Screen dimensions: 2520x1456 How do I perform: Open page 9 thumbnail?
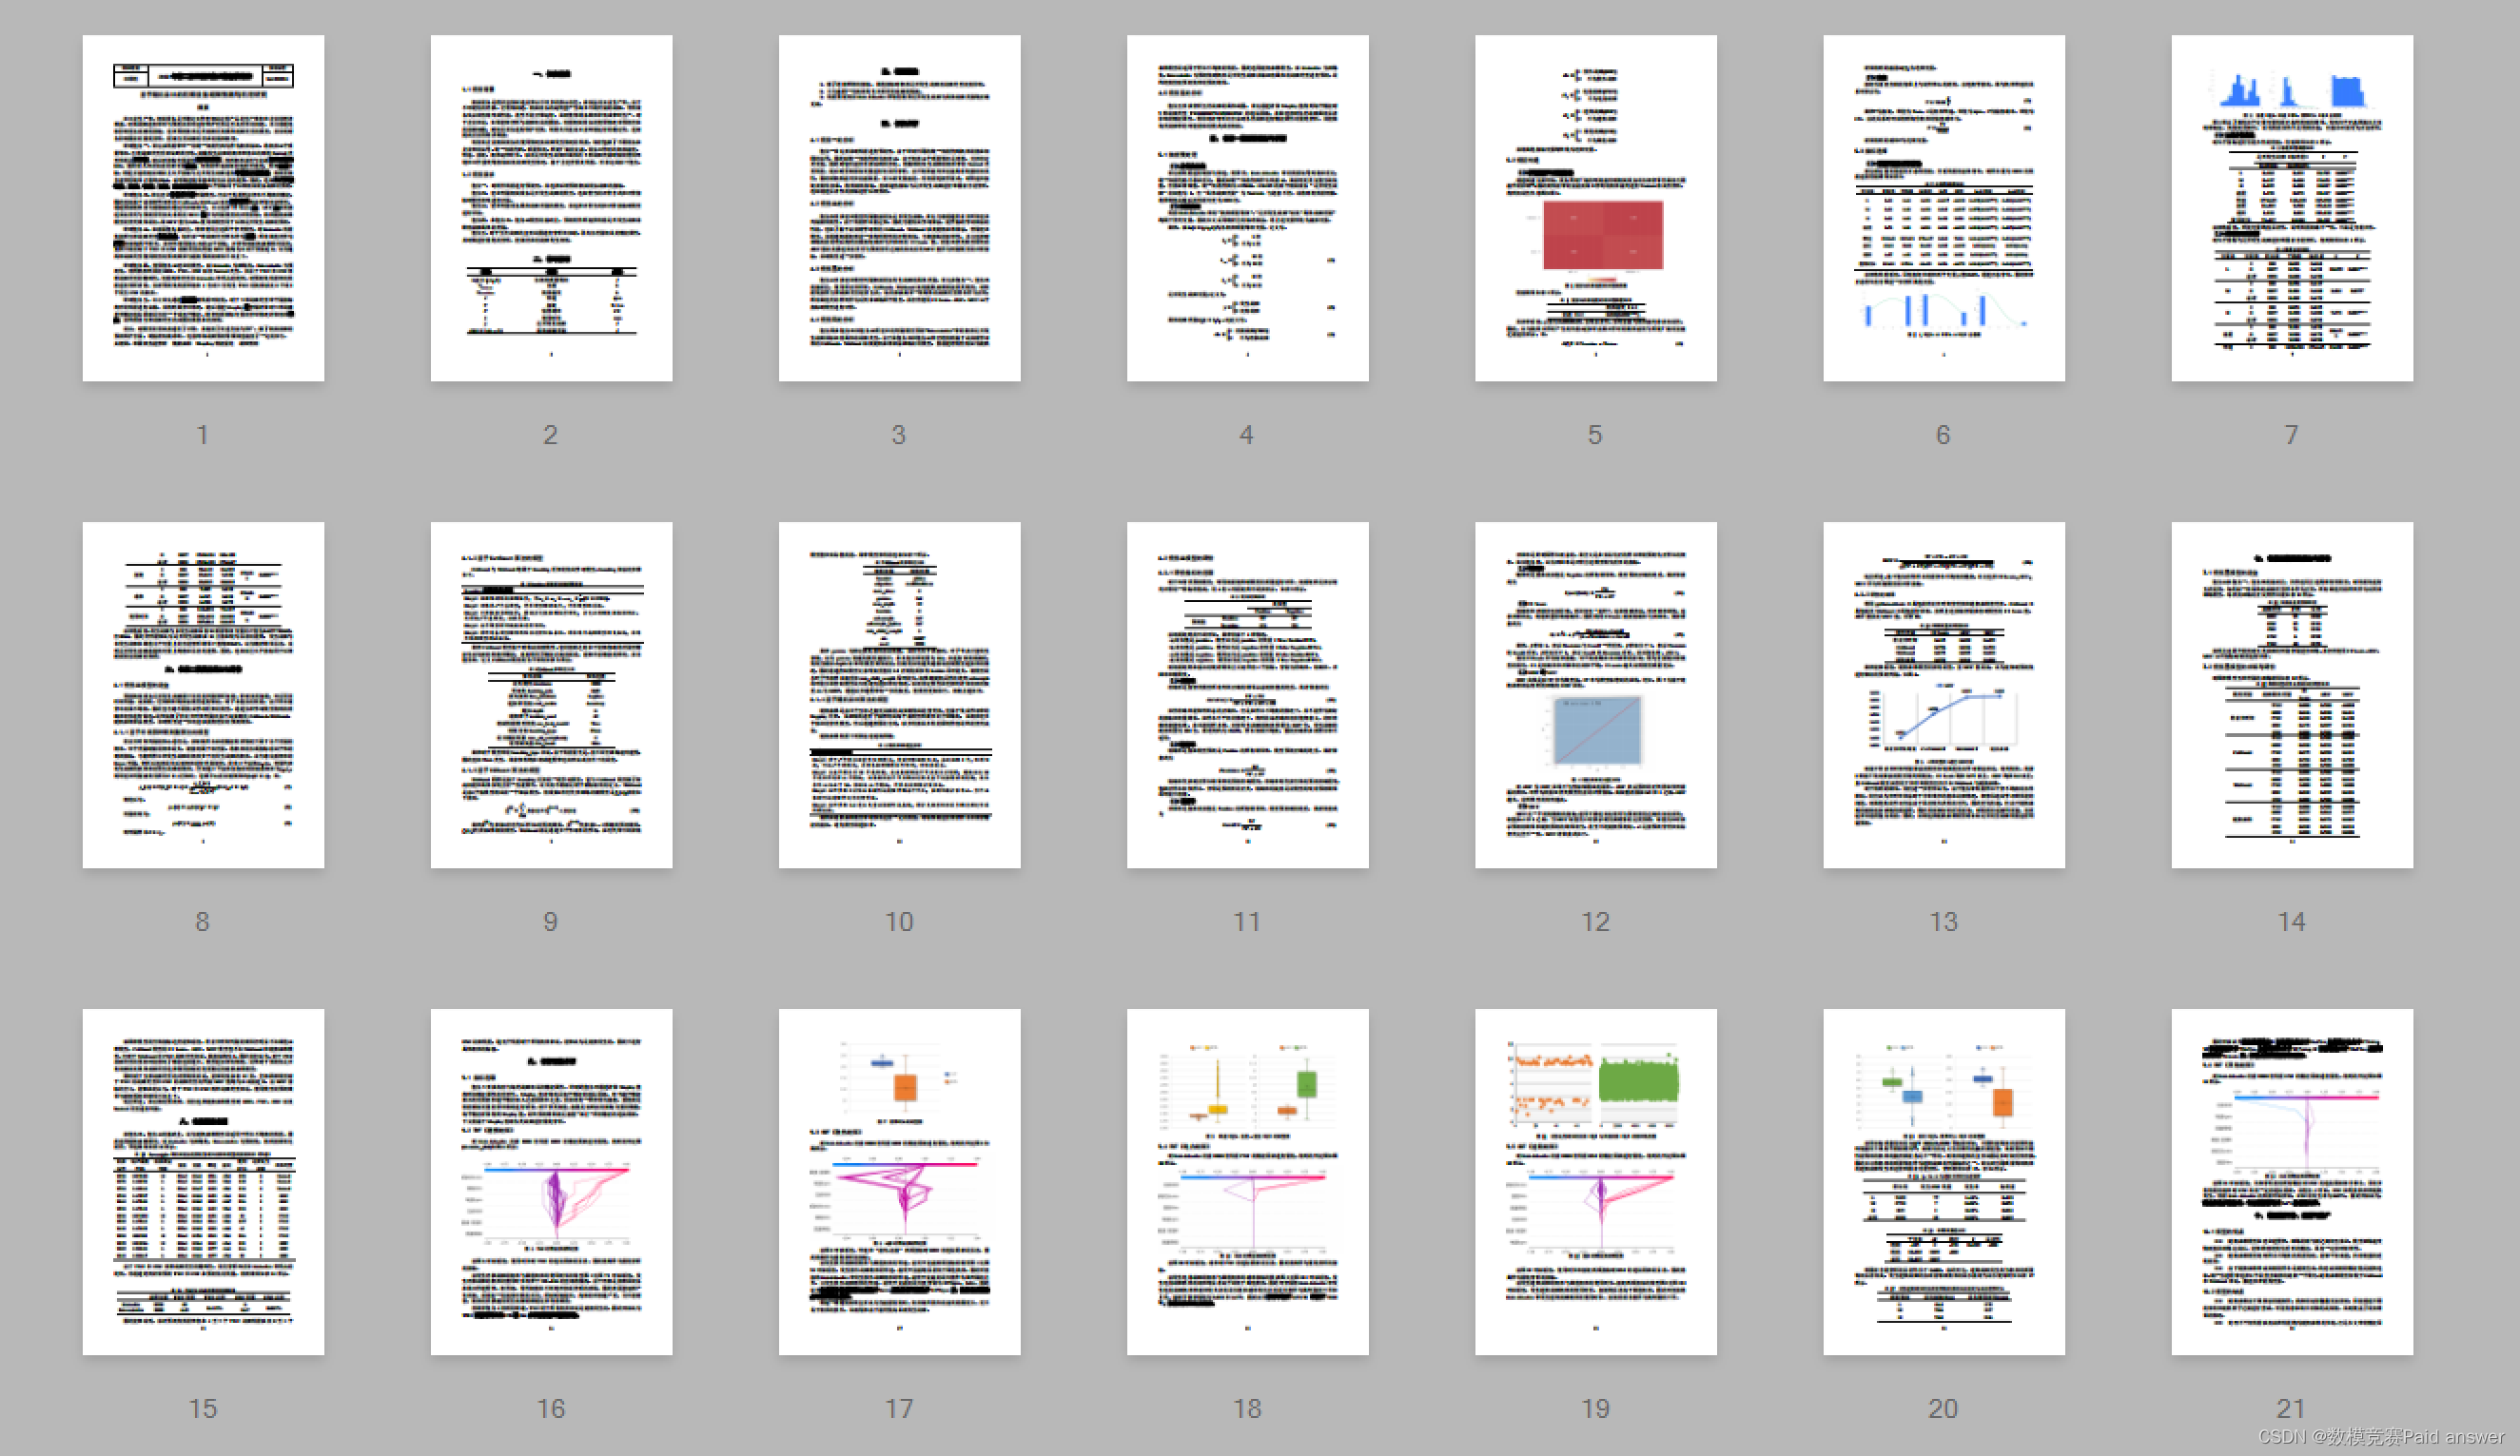pos(551,695)
